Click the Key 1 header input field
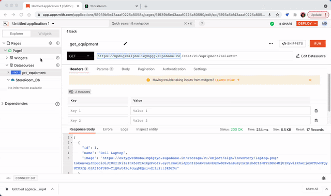The height and width of the screenshot is (196, 331). 98,111
